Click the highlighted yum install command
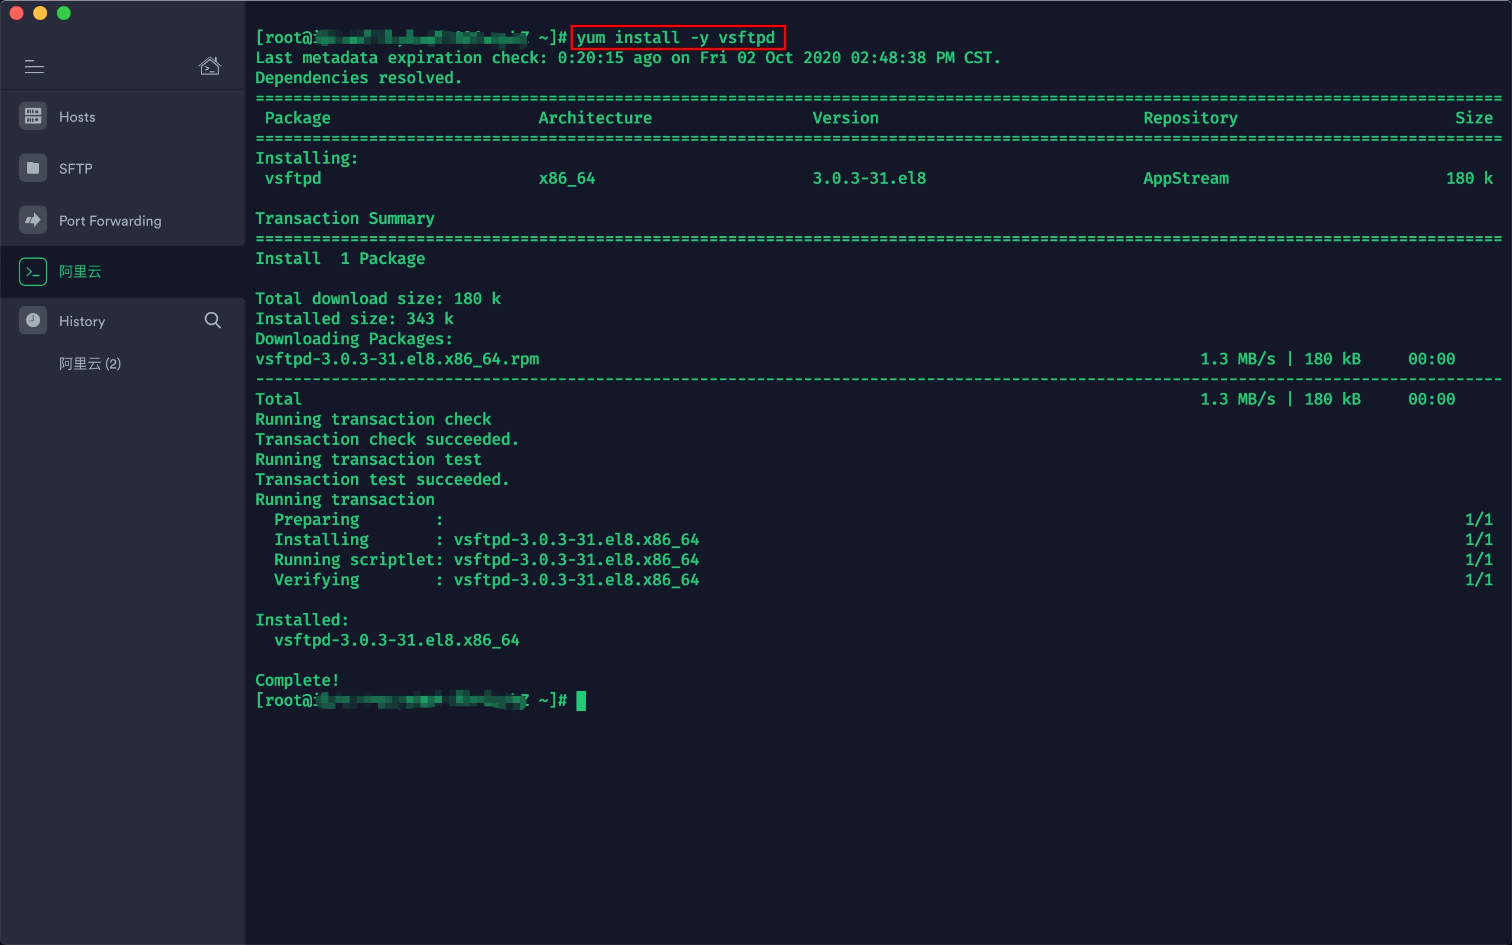The height and width of the screenshot is (945, 1512). pyautogui.click(x=677, y=37)
